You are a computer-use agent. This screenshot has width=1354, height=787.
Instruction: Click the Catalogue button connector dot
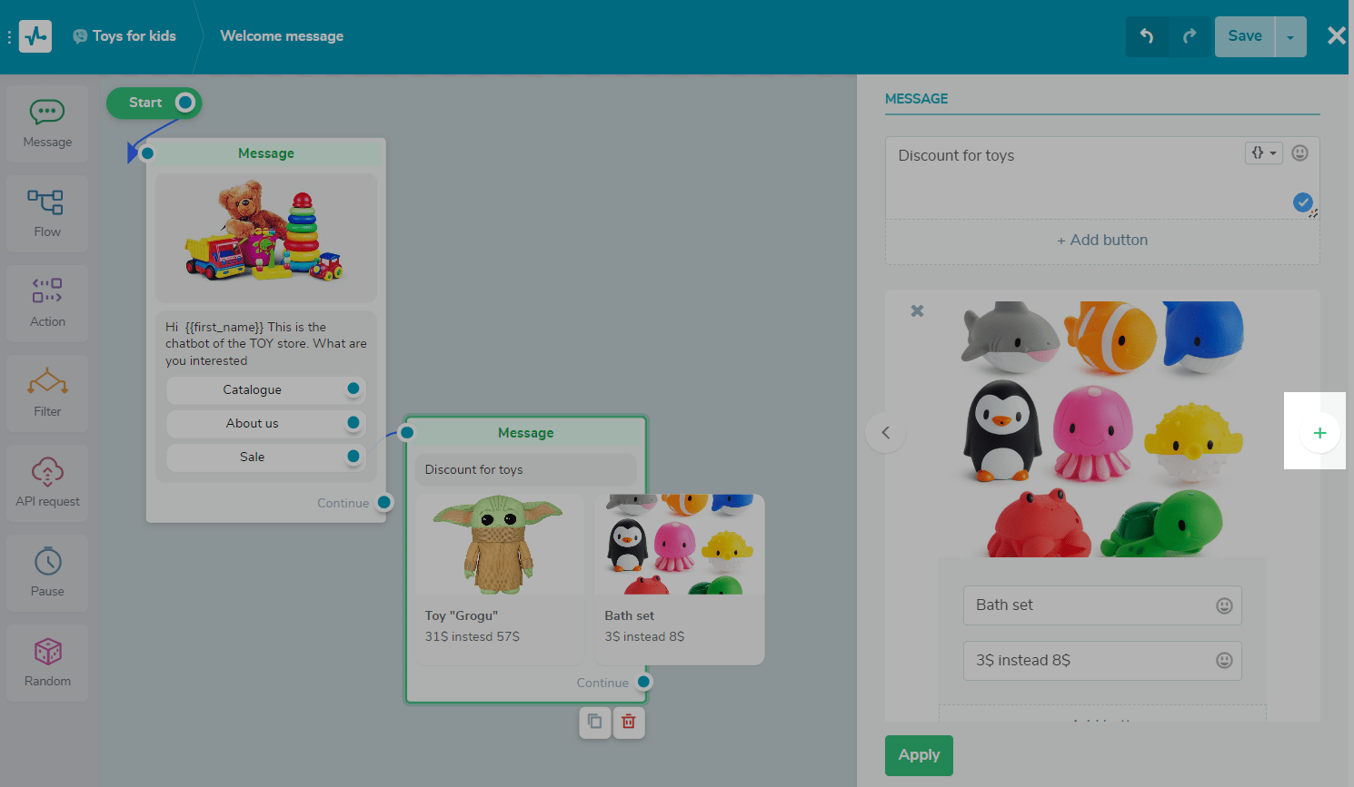coord(353,389)
